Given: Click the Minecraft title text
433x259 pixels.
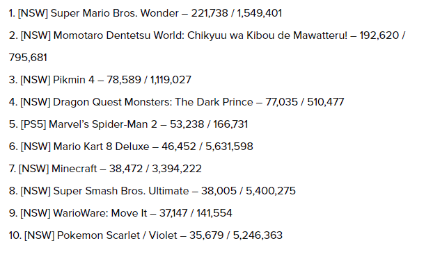Looking at the screenshot, I should coord(74,169).
